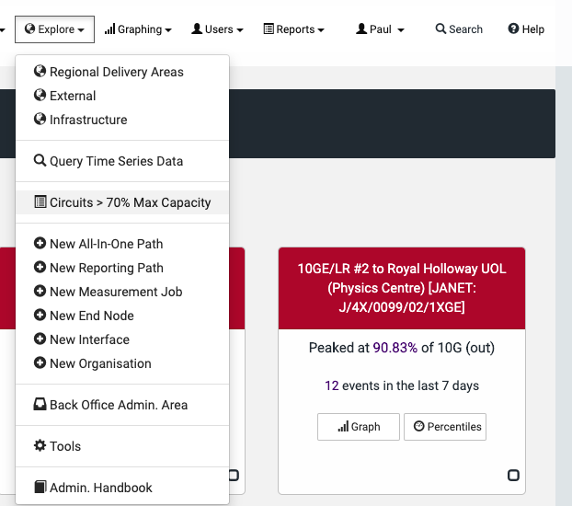The width and height of the screenshot is (572, 506).
Task: Select Circuits > 70% Max Capacity
Action: pyautogui.click(x=122, y=202)
